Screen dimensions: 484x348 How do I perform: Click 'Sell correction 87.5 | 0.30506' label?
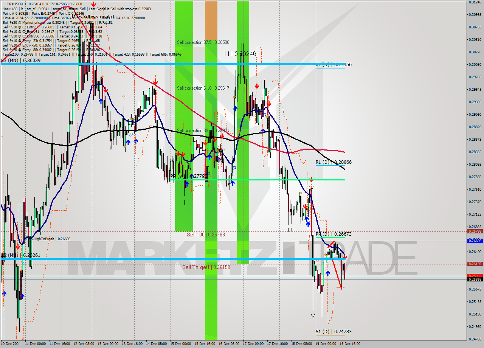pyautogui.click(x=203, y=42)
